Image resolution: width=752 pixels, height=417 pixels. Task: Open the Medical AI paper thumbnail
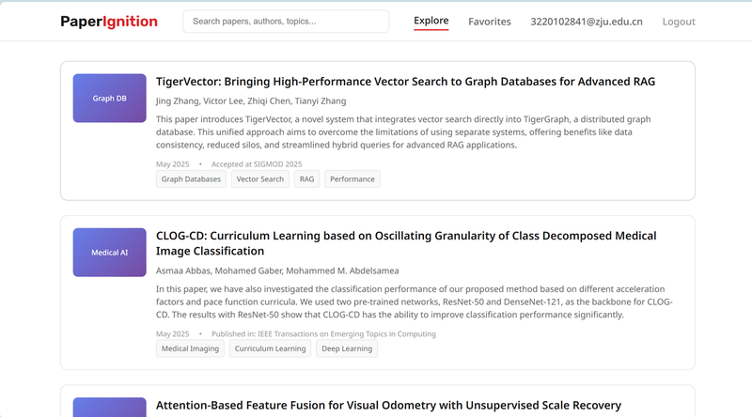[109, 253]
